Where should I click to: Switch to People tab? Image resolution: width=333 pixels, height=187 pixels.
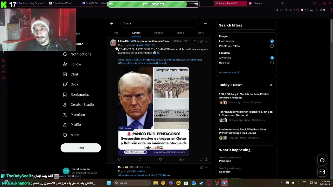[x=158, y=33]
